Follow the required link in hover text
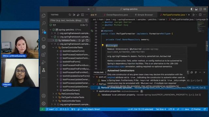 coord(111,77)
